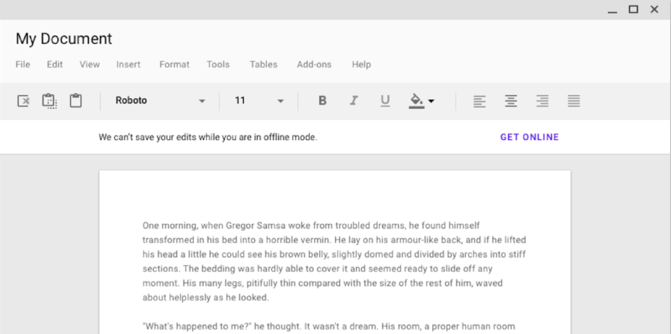
Task: Click the offline mode warning message
Action: 208,138
